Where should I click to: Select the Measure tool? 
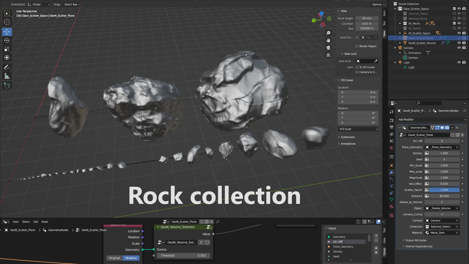(7, 76)
